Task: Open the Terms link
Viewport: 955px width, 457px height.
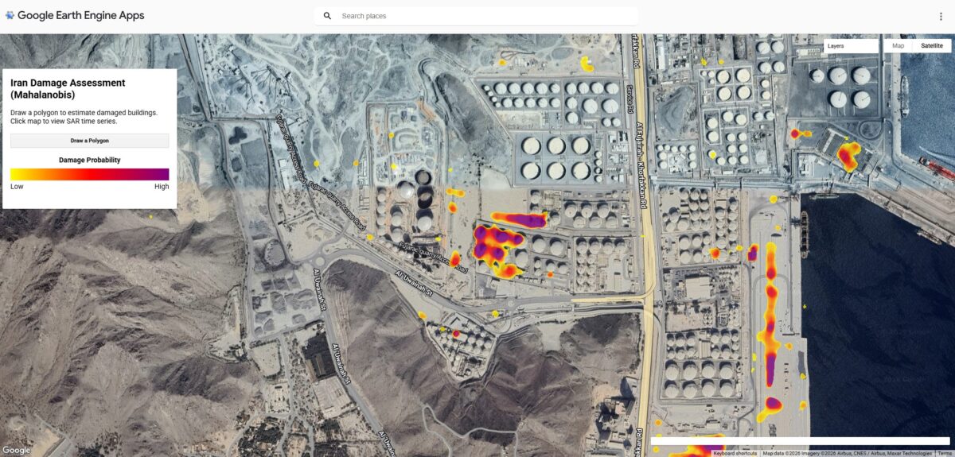Action: pos(944,453)
